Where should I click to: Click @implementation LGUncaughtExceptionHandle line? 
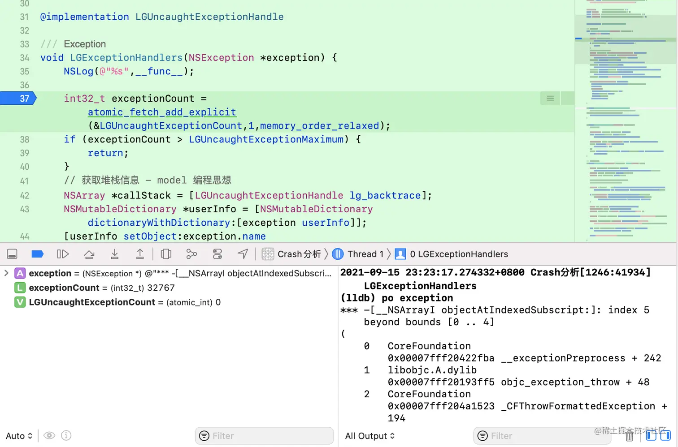click(x=162, y=17)
